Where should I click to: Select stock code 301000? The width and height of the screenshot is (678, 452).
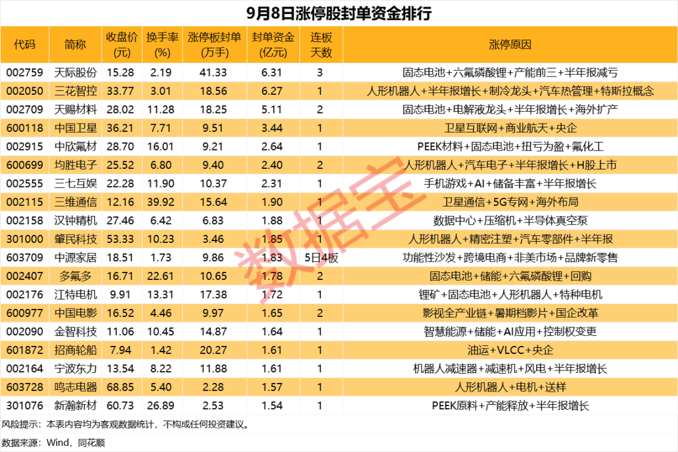(x=24, y=239)
